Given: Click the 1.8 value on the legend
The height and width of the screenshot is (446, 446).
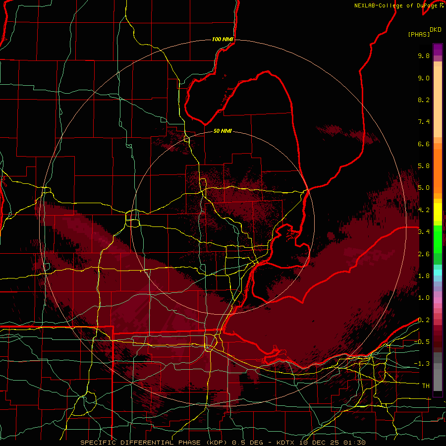Looking at the screenshot, I should 424,276.
